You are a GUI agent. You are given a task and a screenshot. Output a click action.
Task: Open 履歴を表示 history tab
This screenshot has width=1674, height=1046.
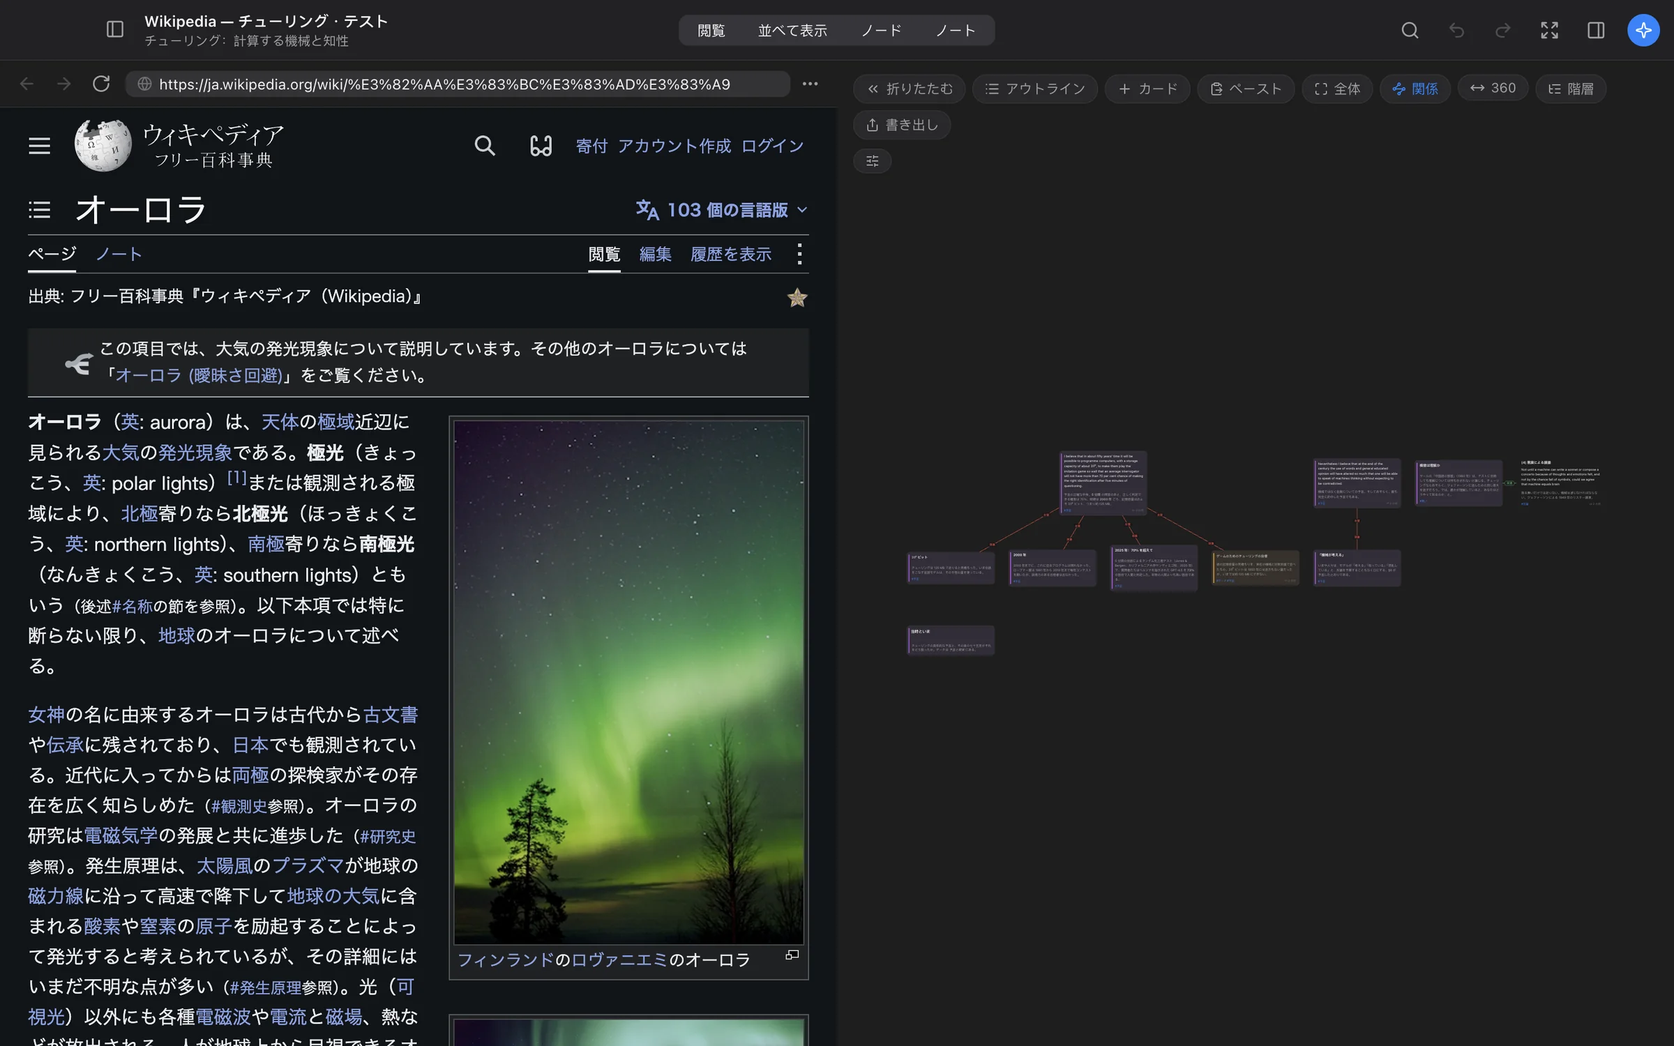[731, 254]
